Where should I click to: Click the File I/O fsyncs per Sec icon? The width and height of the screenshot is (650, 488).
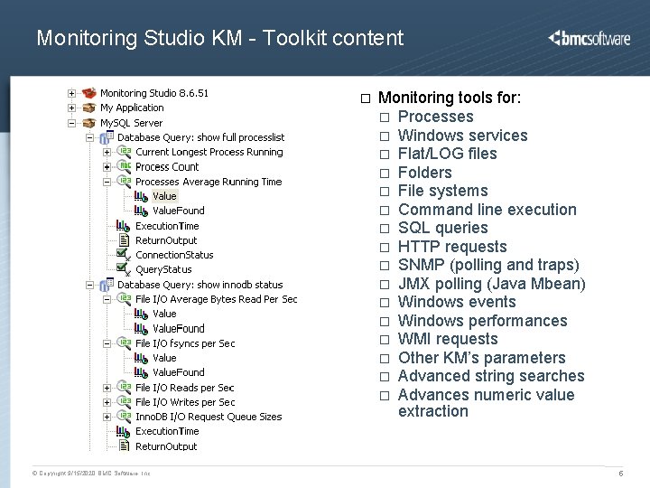coord(124,343)
